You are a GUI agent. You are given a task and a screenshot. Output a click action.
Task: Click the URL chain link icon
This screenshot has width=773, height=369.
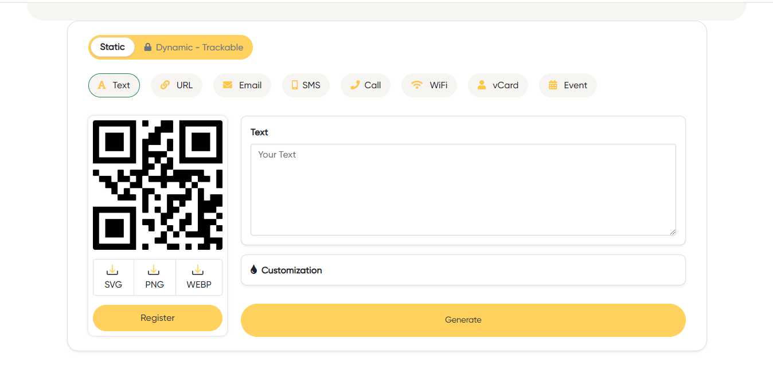tap(165, 85)
